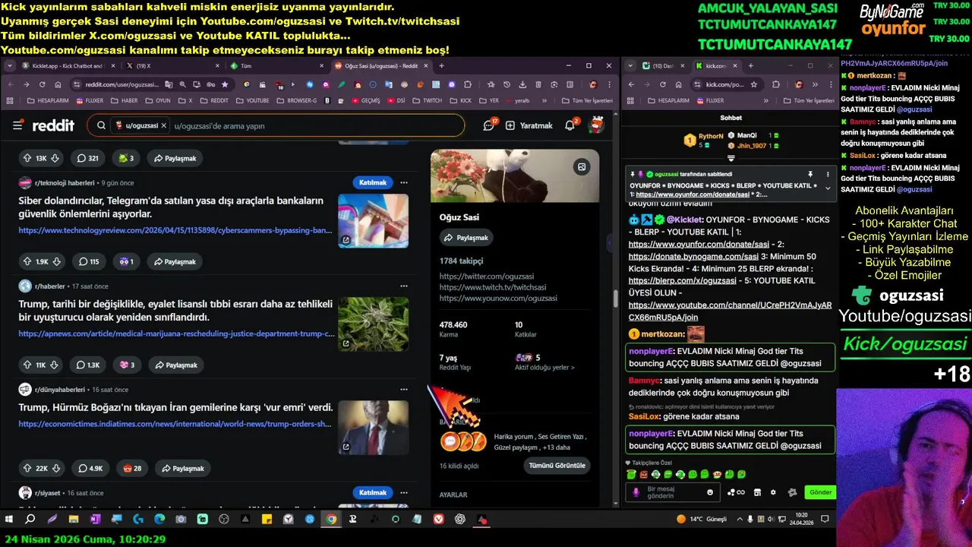The image size is (972, 547).
Task: Open the blerp.com/x/oguzsasi chat link
Action: 683,280
